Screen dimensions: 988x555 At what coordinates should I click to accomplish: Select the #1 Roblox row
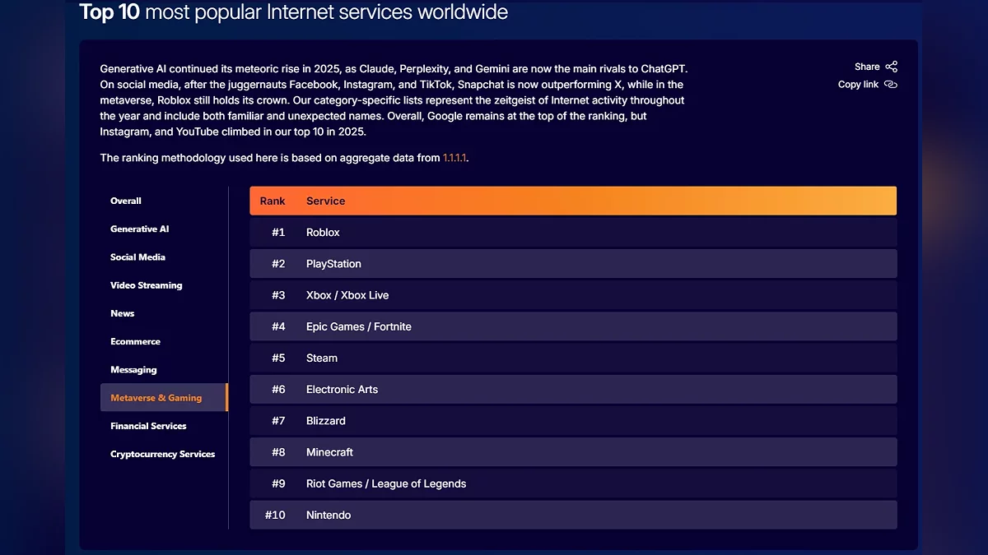coord(573,233)
